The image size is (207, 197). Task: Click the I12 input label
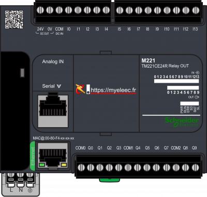(x=186, y=29)
